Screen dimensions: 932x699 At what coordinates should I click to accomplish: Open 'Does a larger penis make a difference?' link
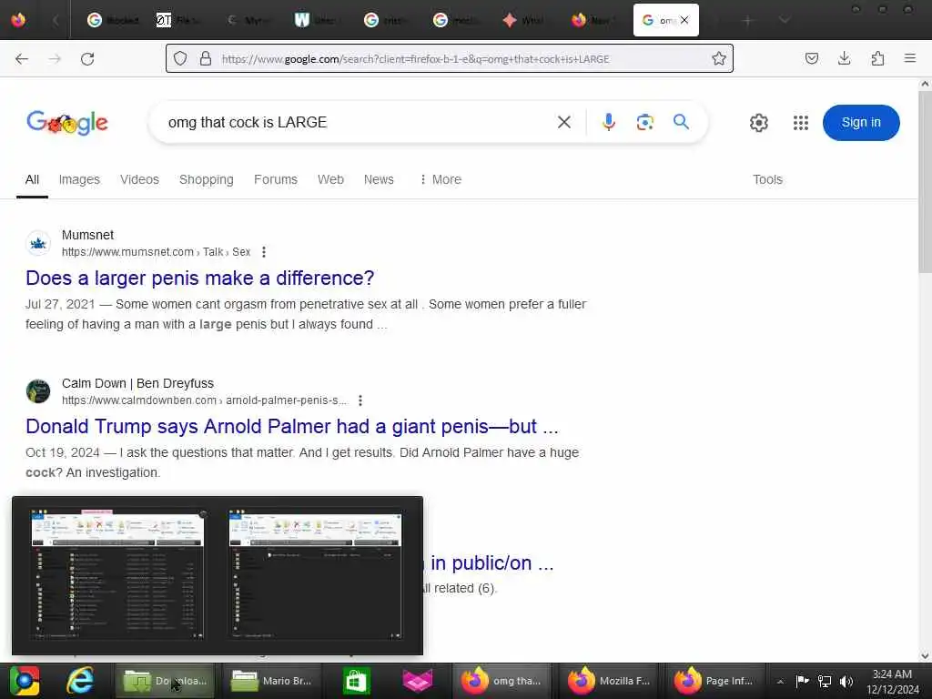point(199,279)
